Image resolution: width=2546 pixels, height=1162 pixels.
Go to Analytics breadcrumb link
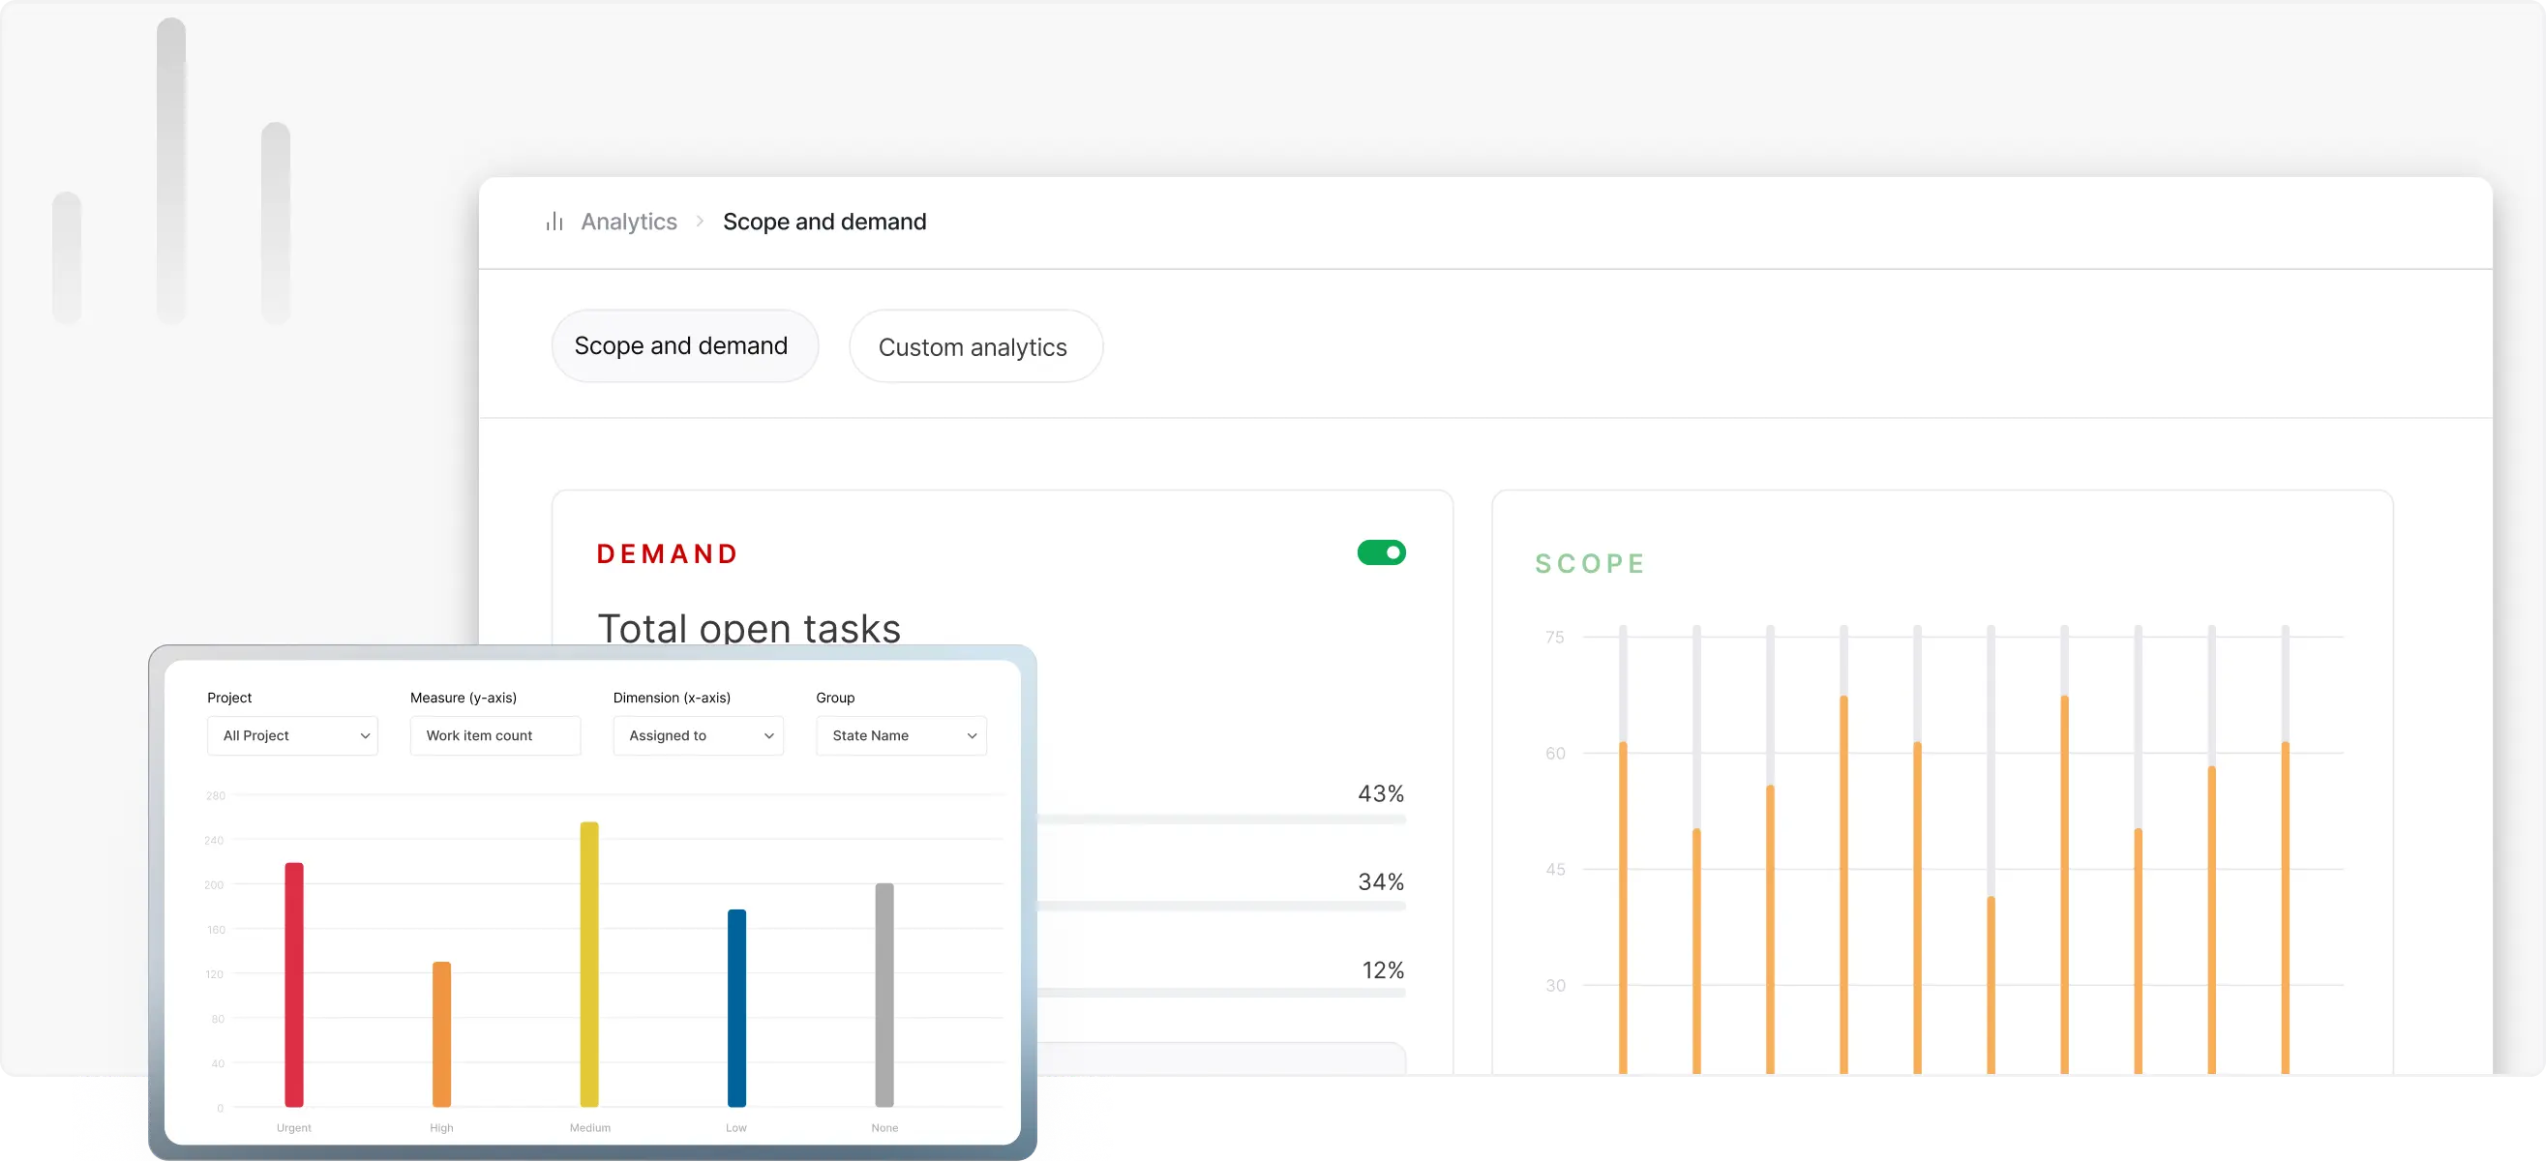[x=629, y=222]
